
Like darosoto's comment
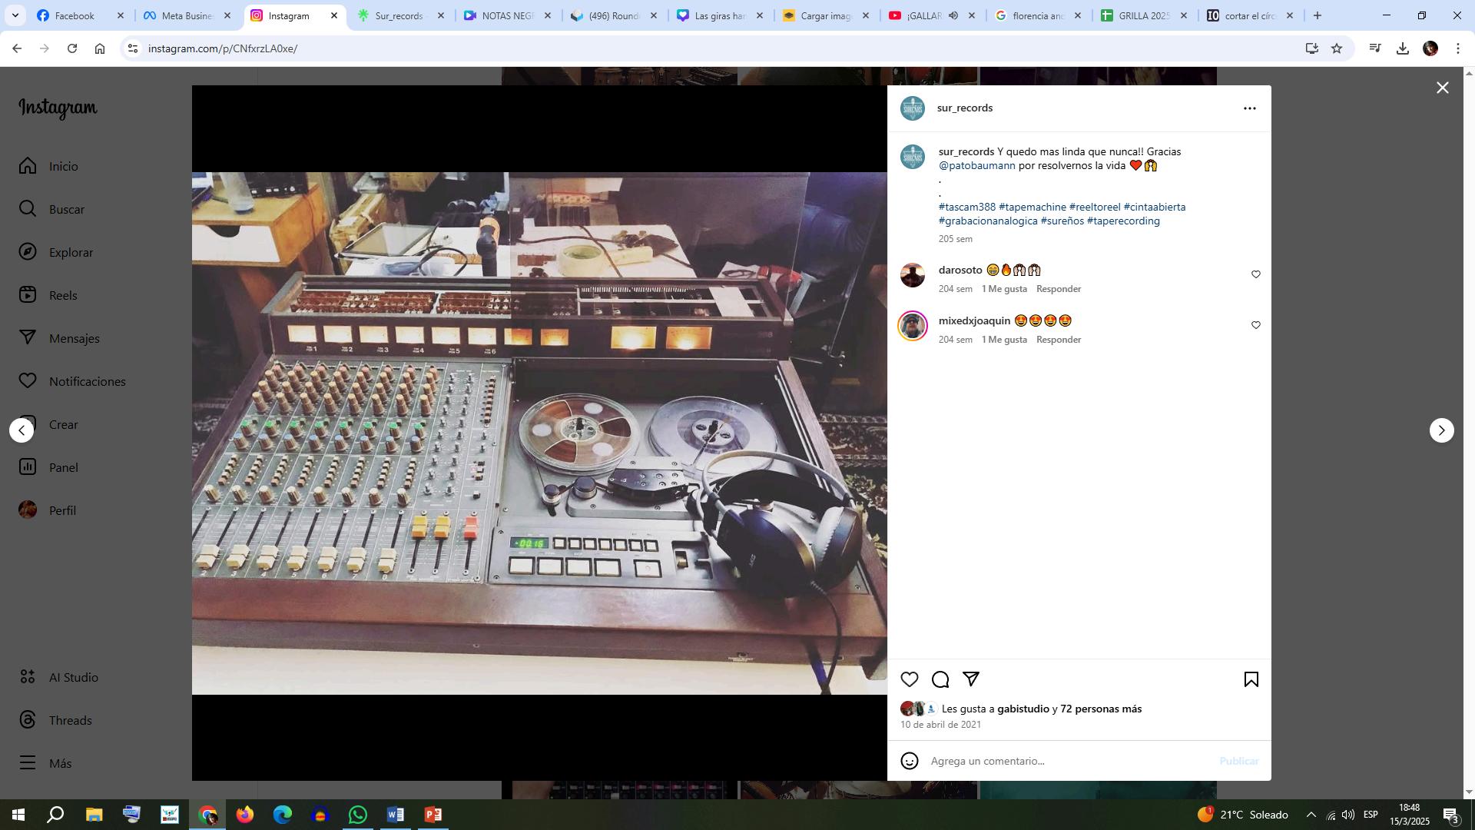pyautogui.click(x=1256, y=274)
